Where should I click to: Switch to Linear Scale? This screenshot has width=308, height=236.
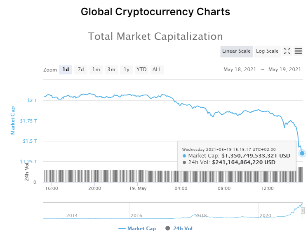click(236, 51)
